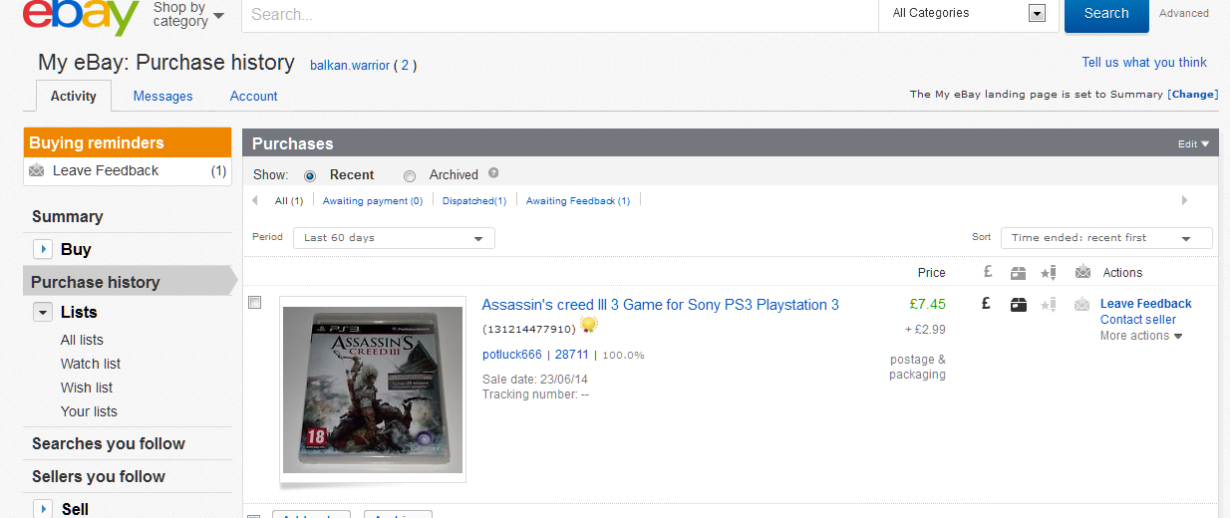The image size is (1230, 518).
Task: Filter by Awaiting Feedback (1)
Action: pyautogui.click(x=578, y=200)
